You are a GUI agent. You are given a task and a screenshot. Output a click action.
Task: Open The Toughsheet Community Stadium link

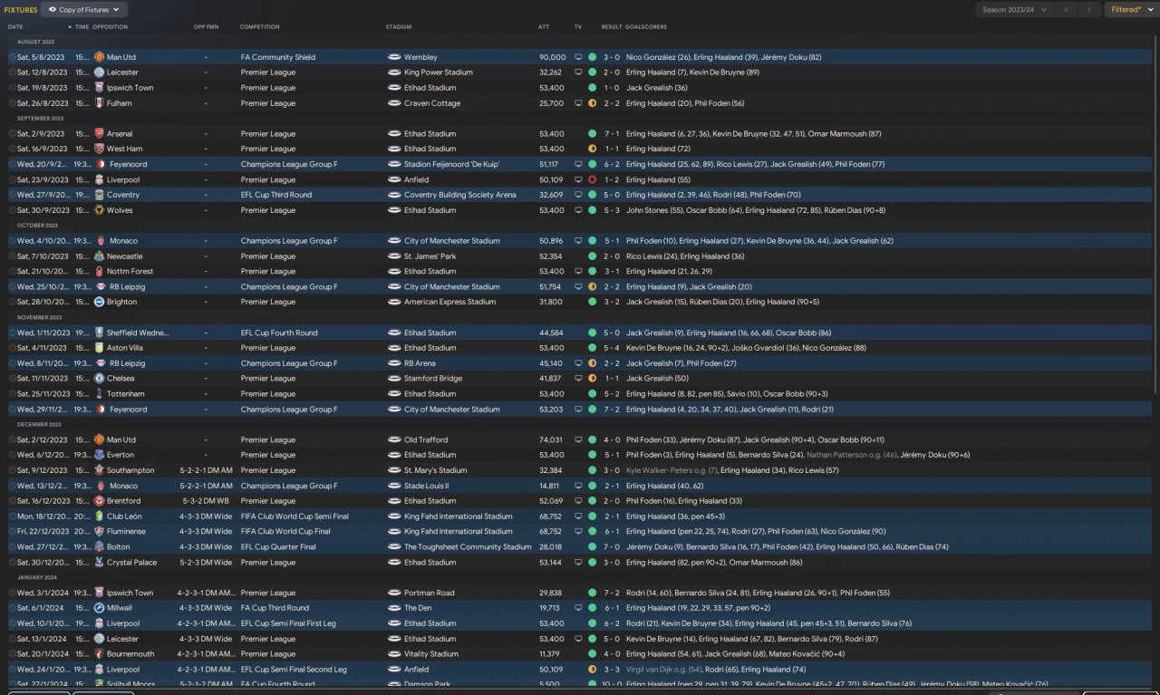tap(468, 547)
